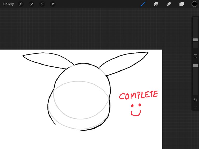Open the Layers panel
The width and height of the screenshot is (199, 149).
click(181, 4)
